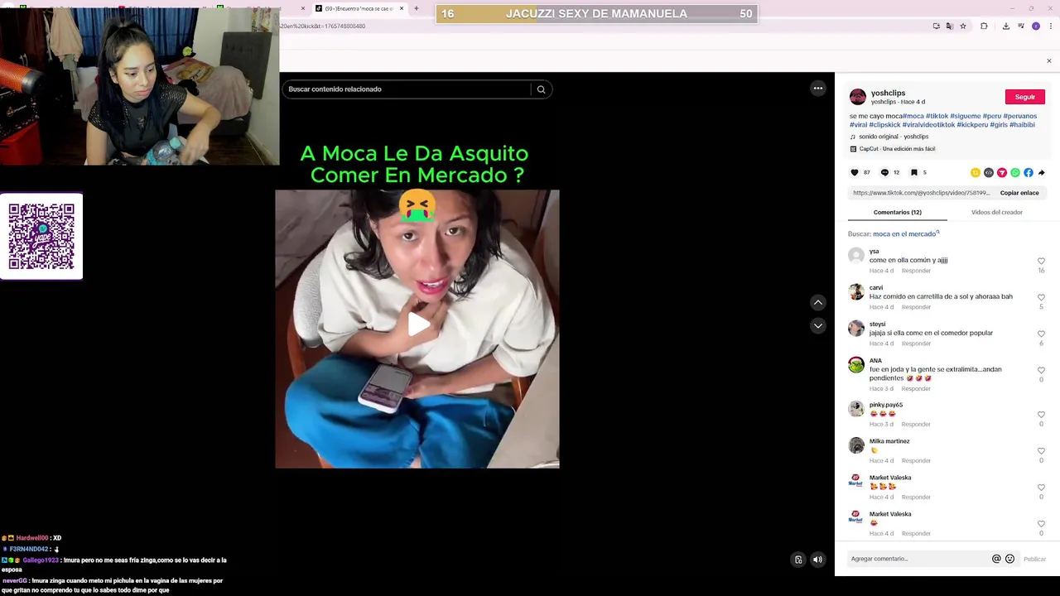This screenshot has height=596, width=1060.
Task: Send to friends with the red paper plane icon
Action: [x=1002, y=173]
